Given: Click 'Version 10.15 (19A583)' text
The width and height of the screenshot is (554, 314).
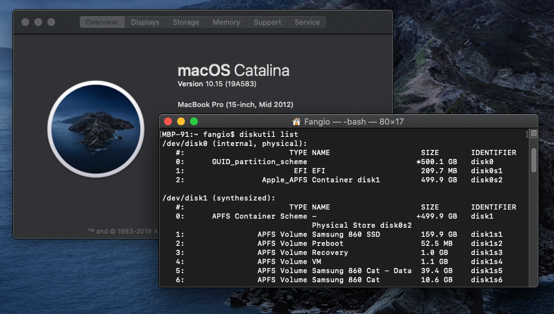Looking at the screenshot, I should point(217,84).
